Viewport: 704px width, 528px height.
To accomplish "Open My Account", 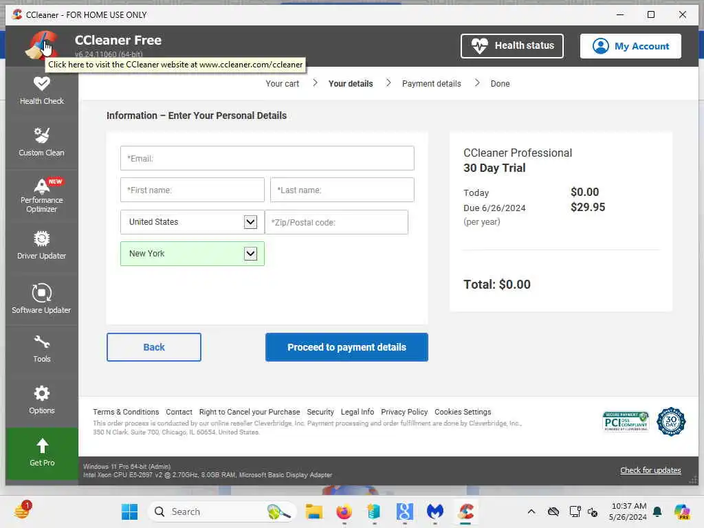I will 630,46.
